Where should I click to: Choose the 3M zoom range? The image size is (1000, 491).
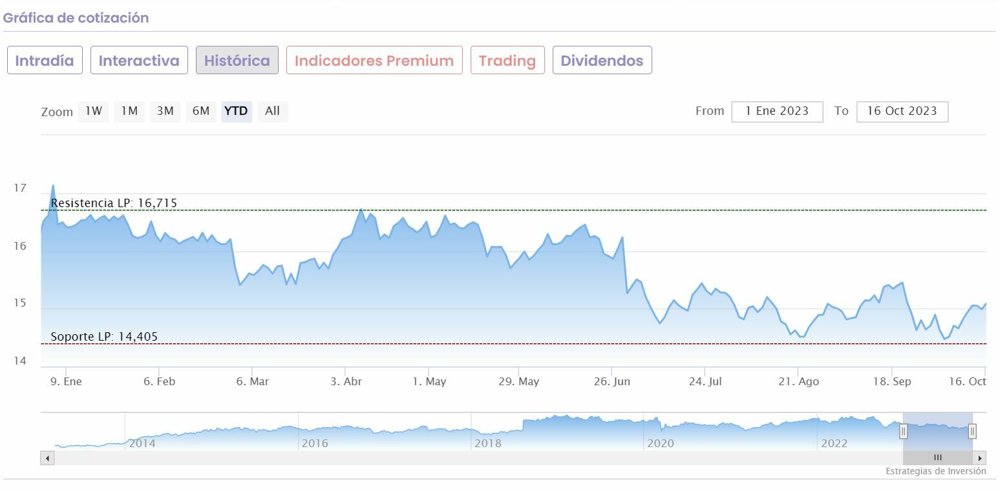click(165, 112)
